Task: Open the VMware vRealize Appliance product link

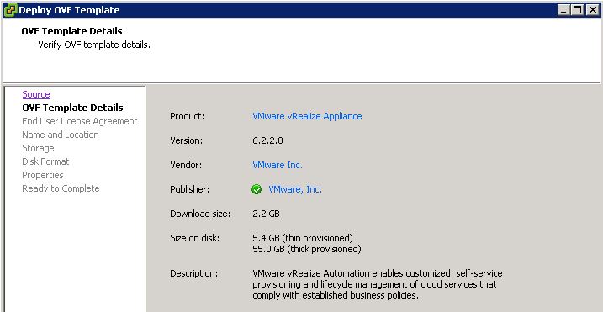Action: pyautogui.click(x=307, y=116)
